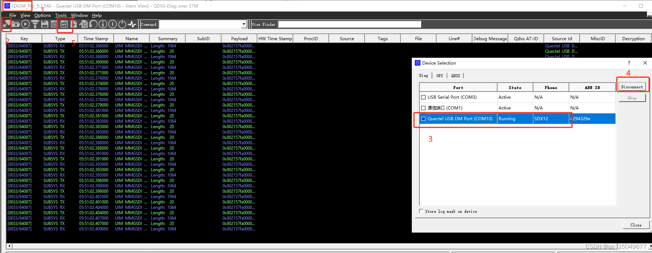Image resolution: width=652 pixels, height=253 pixels.
Task: Click the View Finder input field
Action: coord(349,24)
